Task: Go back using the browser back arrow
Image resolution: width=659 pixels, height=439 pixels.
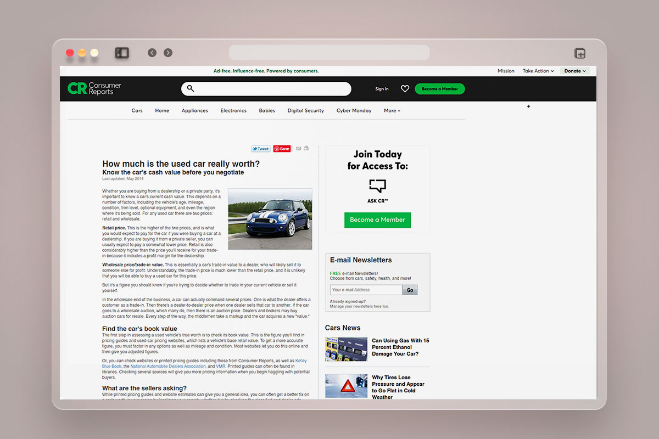Action: pos(152,52)
